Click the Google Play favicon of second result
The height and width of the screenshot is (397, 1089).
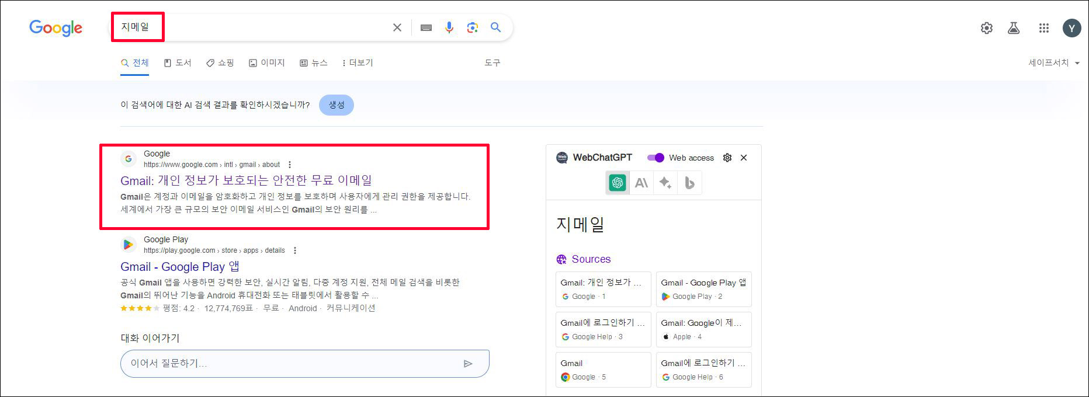click(129, 245)
